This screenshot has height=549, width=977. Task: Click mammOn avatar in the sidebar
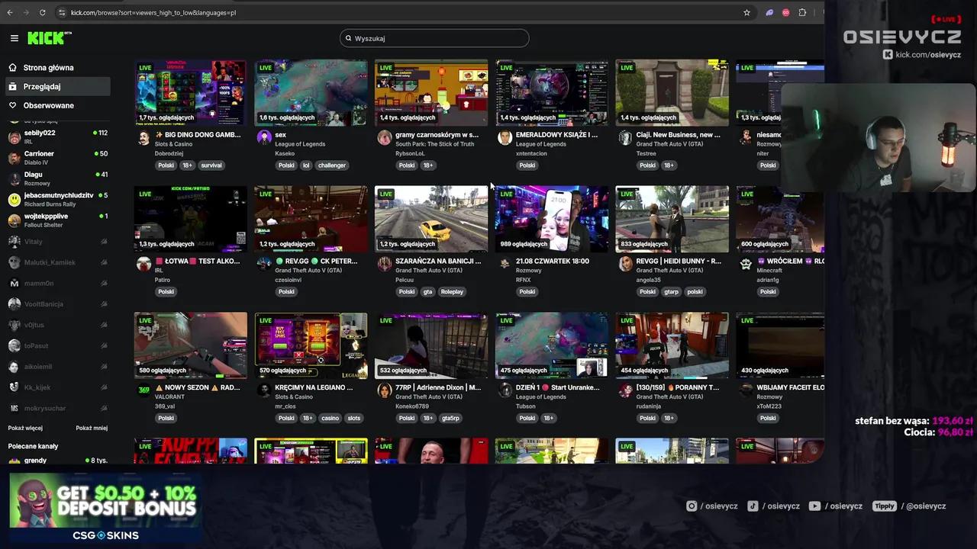[14, 283]
